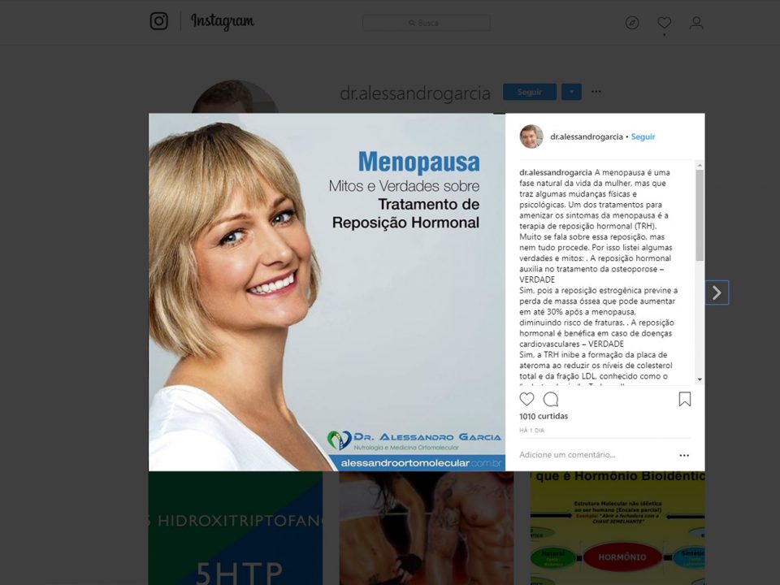Like the post with the heart icon
The width and height of the screenshot is (780, 585).
pyautogui.click(x=526, y=399)
